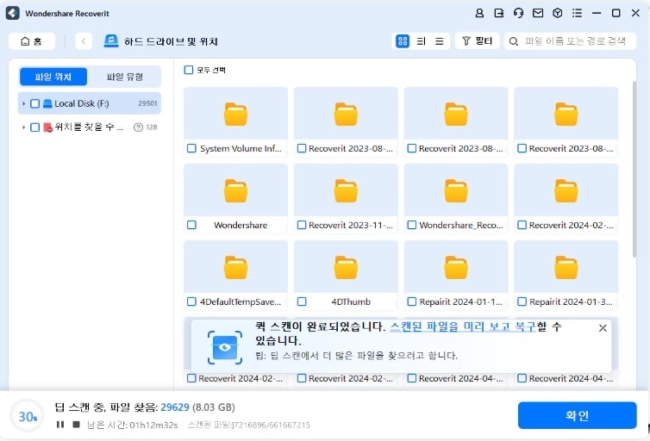Open the Repairit 2024-01-3... folder icon
Viewport: 650px width, 441px height.
(566, 268)
